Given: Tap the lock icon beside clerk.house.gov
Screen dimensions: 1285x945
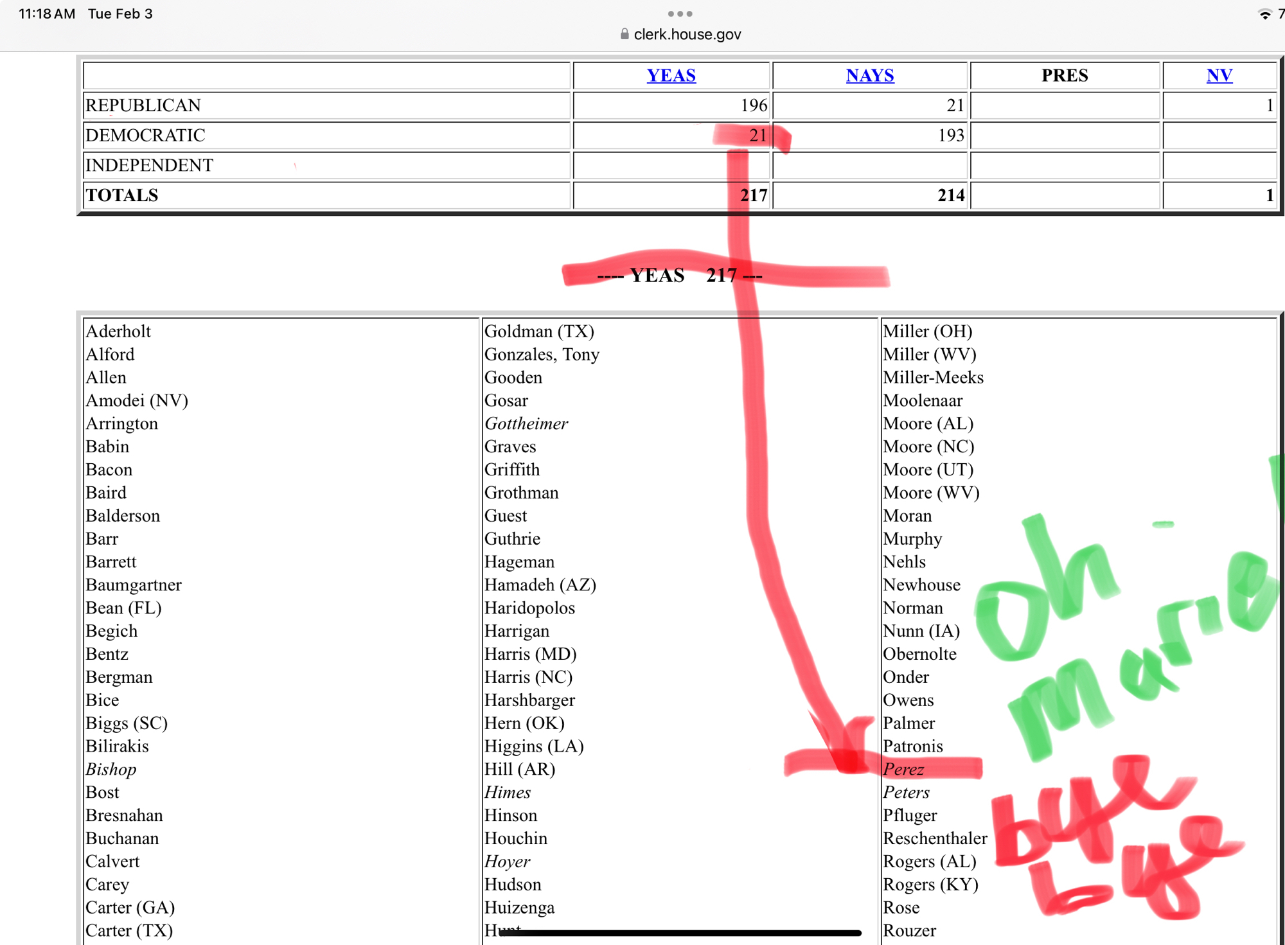Looking at the screenshot, I should pyautogui.click(x=625, y=34).
